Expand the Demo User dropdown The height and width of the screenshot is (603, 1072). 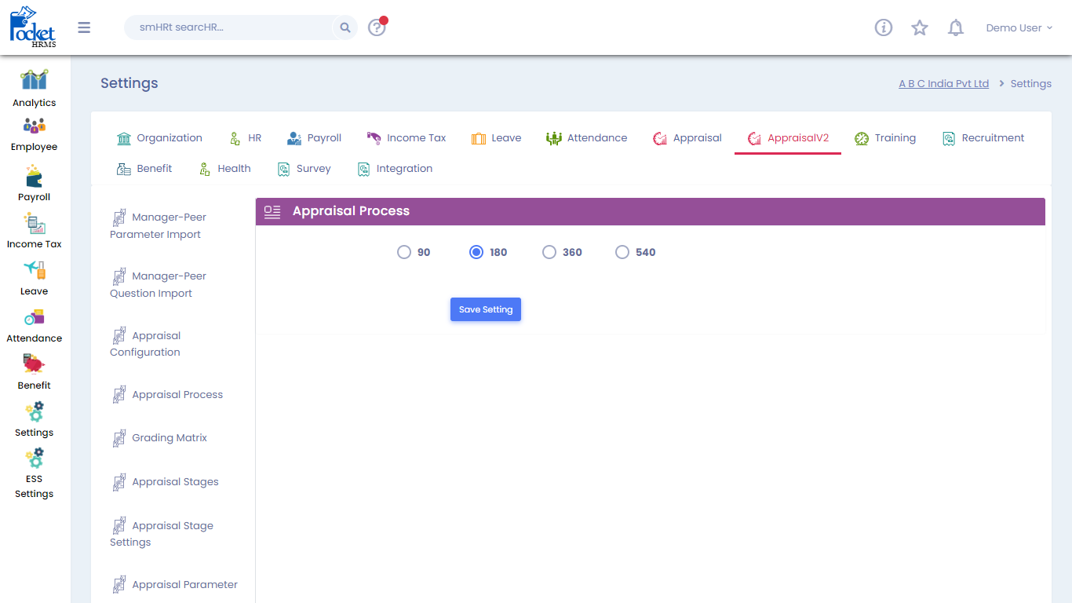(x=1019, y=28)
